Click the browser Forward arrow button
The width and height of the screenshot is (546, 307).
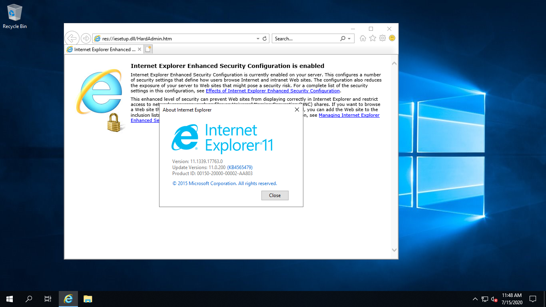(x=86, y=38)
